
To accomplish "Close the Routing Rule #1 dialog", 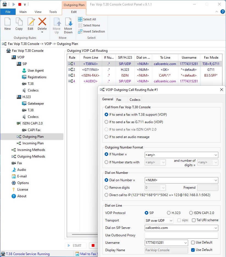I will pos(221,90).
